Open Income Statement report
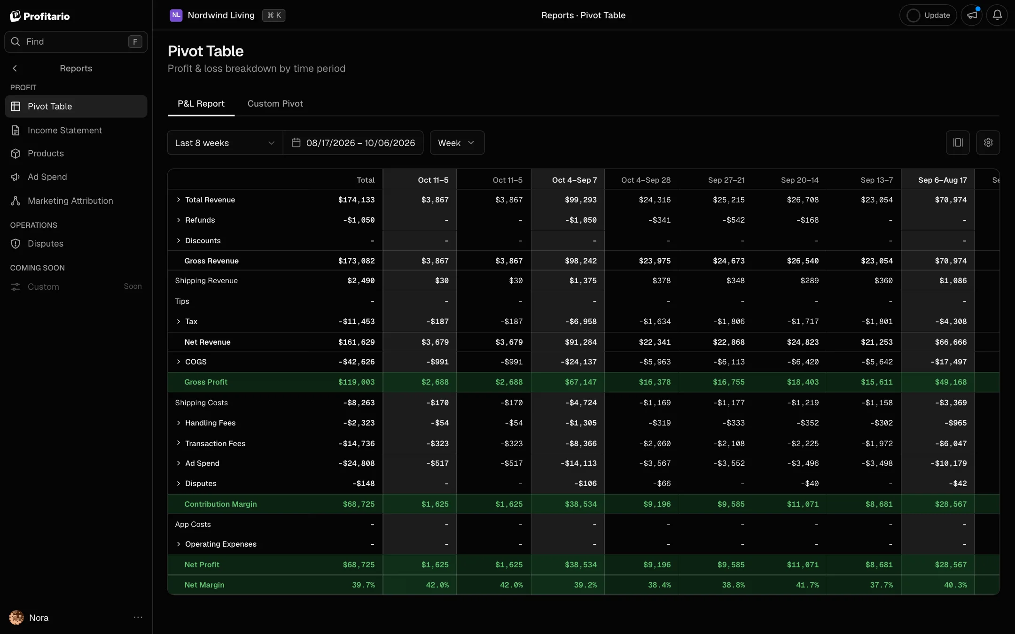Viewport: 1015px width, 634px height. pyautogui.click(x=76, y=130)
